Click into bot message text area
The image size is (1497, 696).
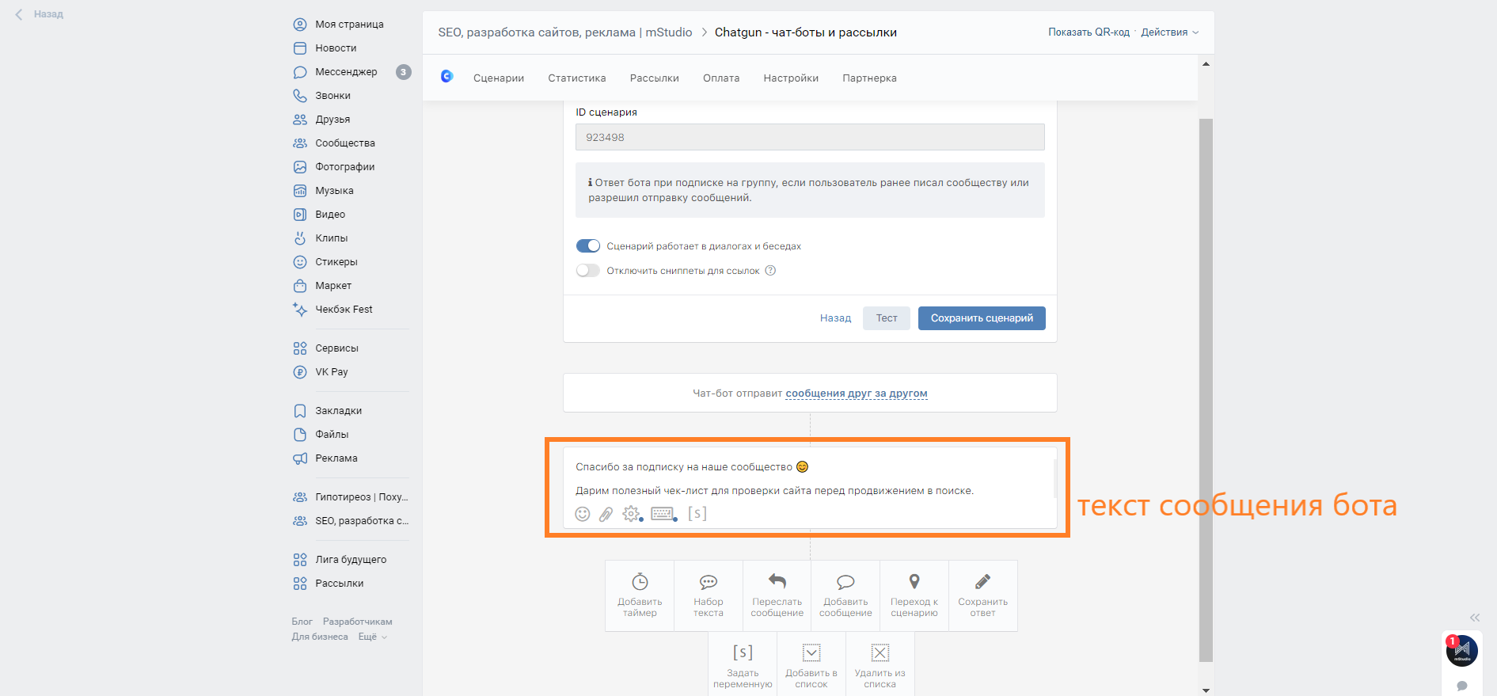pyautogui.click(x=810, y=478)
